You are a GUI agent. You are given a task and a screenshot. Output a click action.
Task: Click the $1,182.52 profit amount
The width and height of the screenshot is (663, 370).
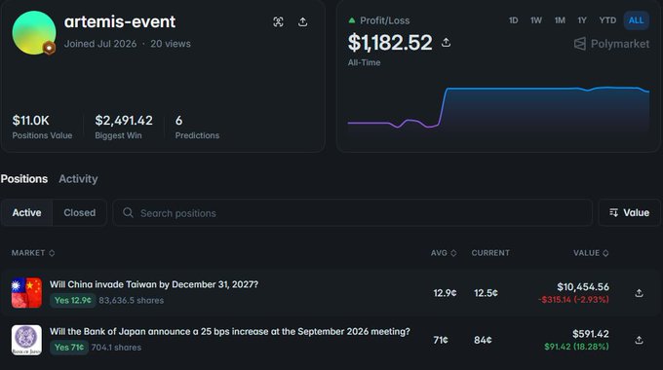coord(390,43)
